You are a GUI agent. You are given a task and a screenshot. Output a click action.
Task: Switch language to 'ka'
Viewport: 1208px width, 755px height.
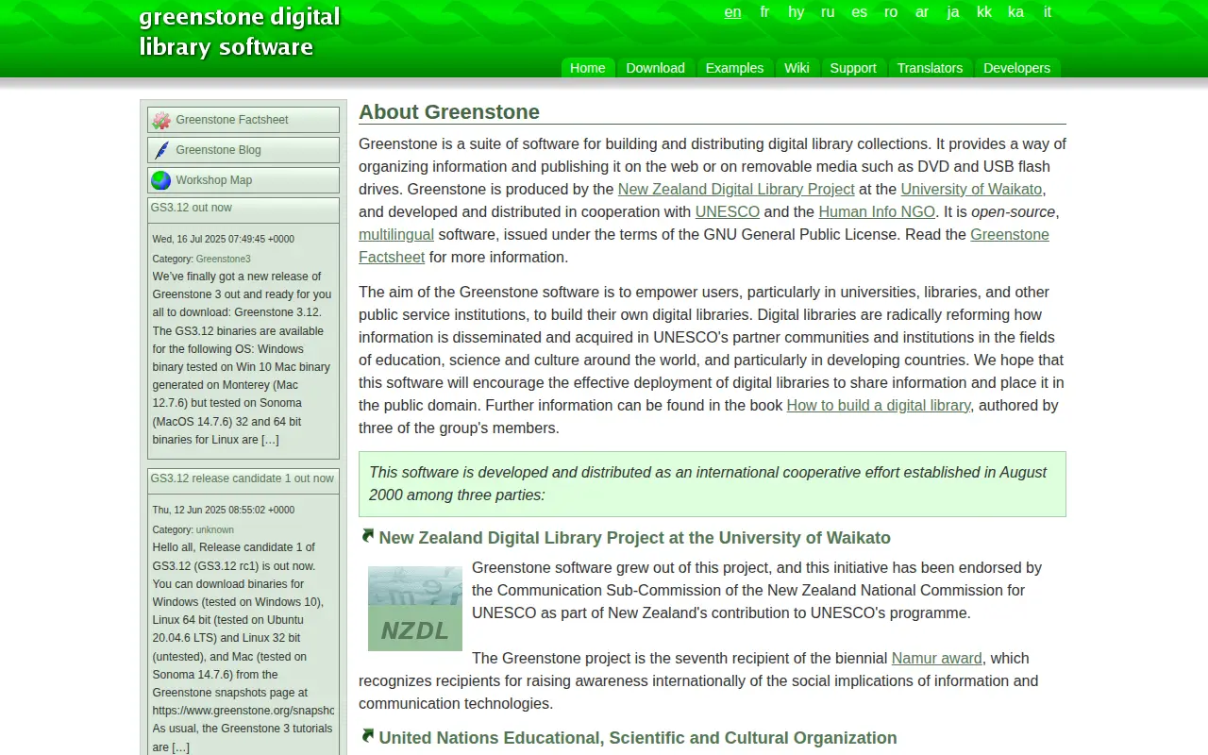pos(1015,12)
